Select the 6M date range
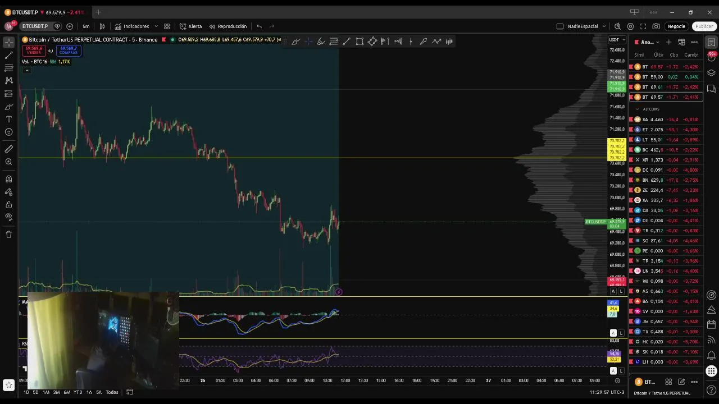Screen dimensions: 719x404 67,392
